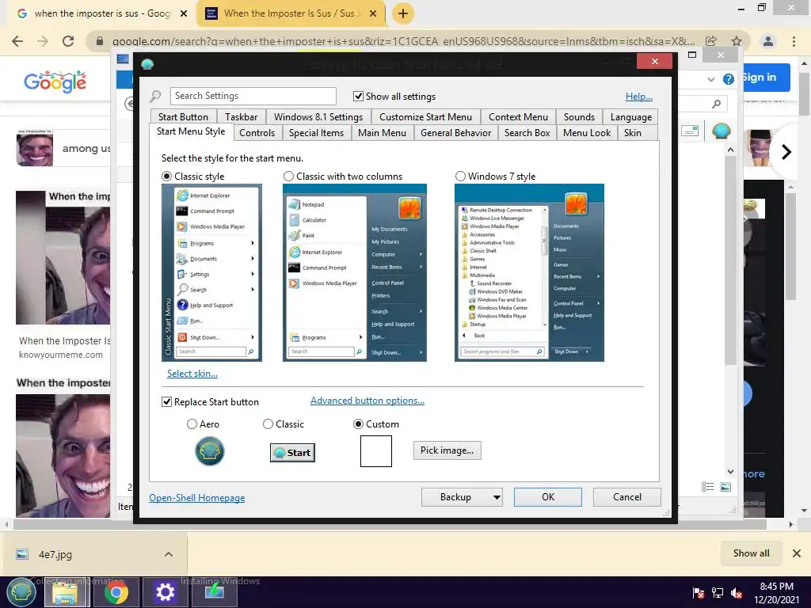Open the Open-Shell Homepage link
This screenshot has width=811, height=608.
(x=197, y=498)
